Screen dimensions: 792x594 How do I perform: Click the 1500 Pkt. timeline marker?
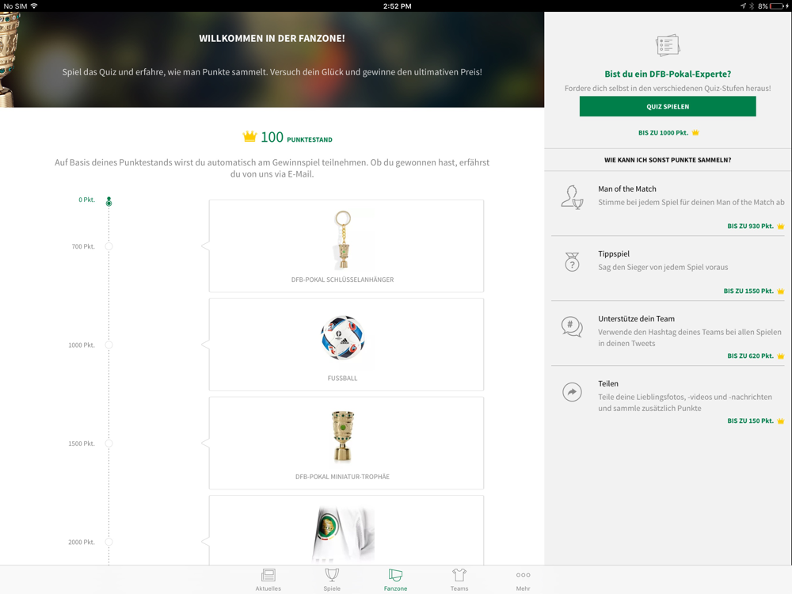(109, 444)
